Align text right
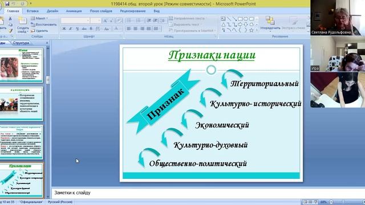 coord(142,29)
